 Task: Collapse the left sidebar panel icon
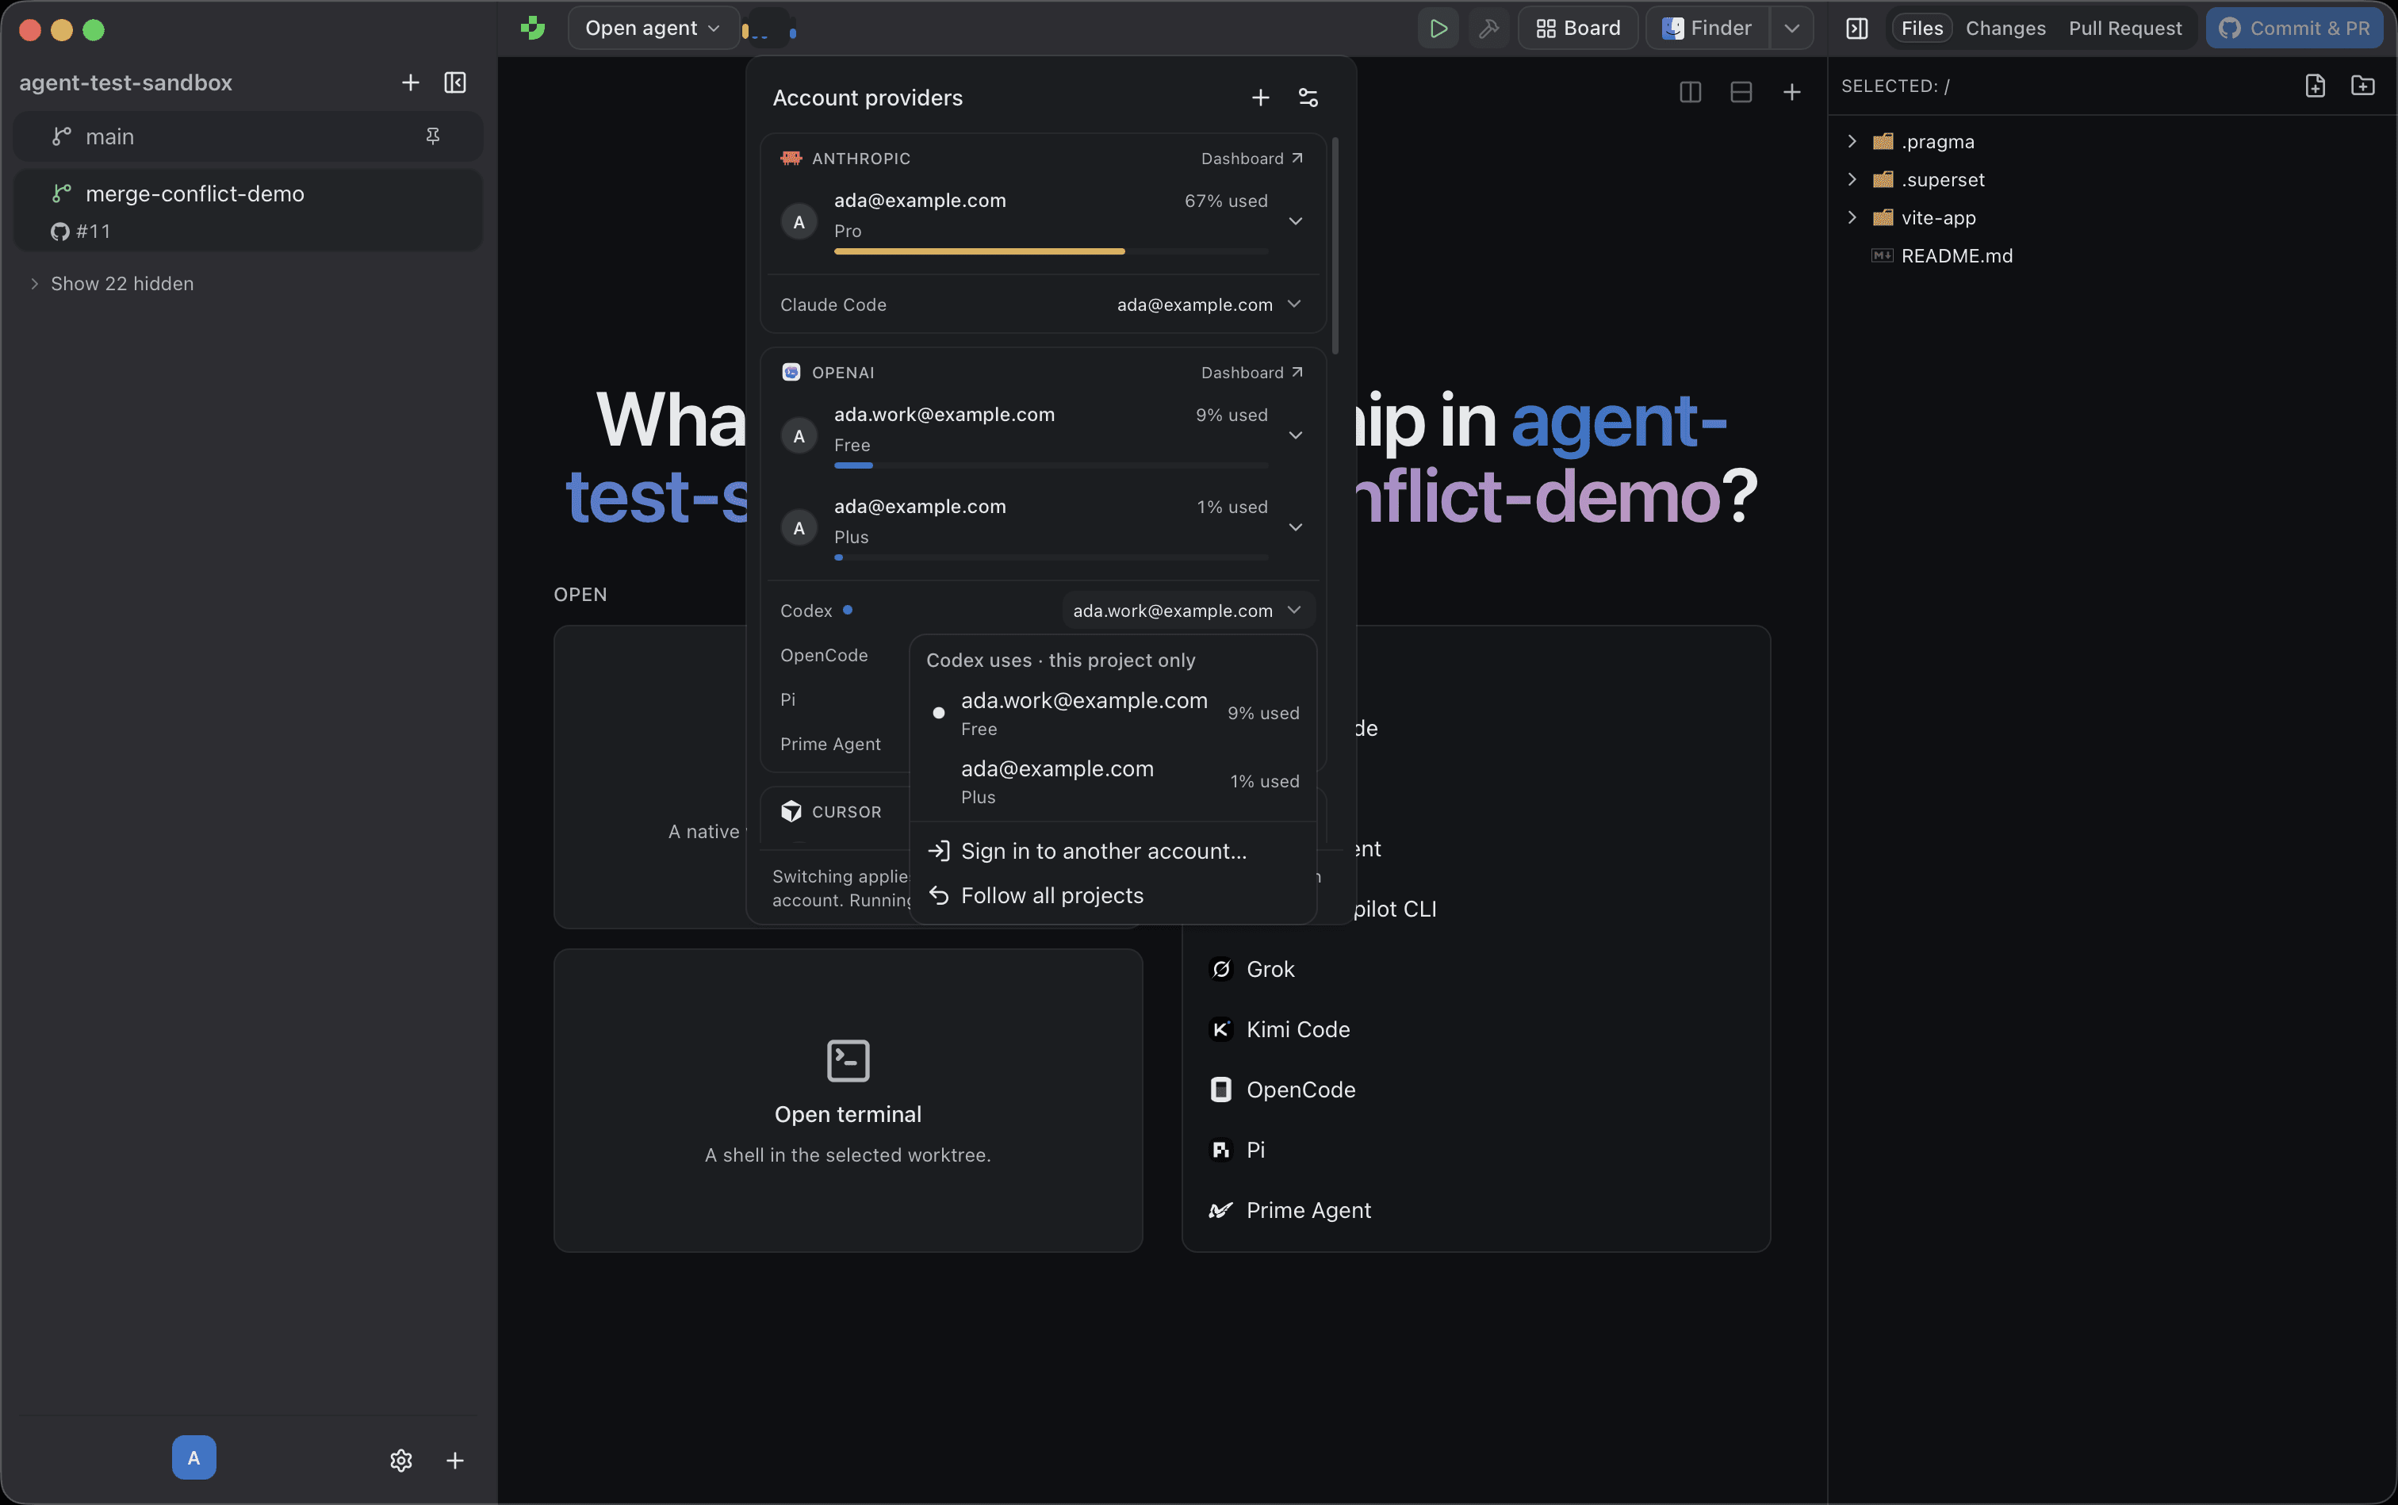455,82
